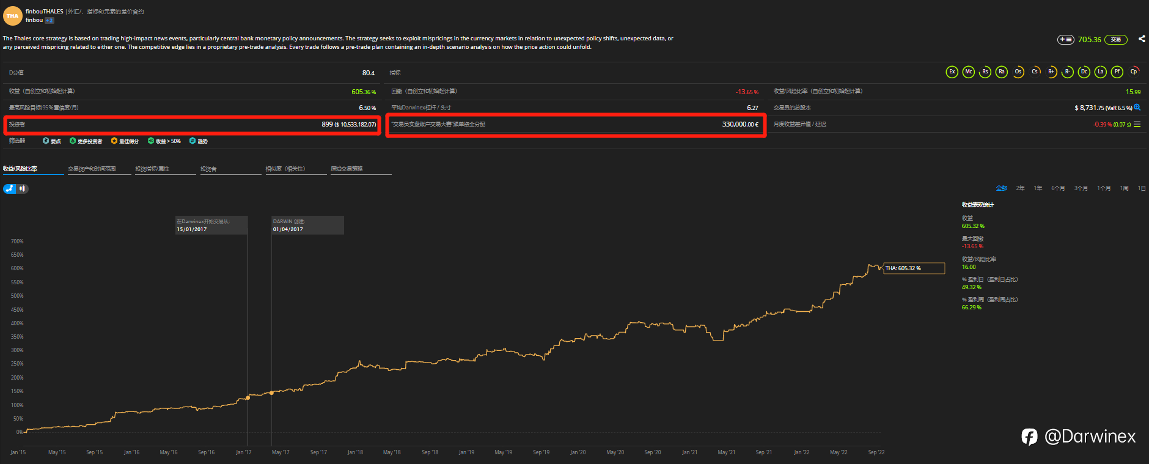
Task: Click the 66.29 % profitable weeks statistic
Action: point(972,307)
